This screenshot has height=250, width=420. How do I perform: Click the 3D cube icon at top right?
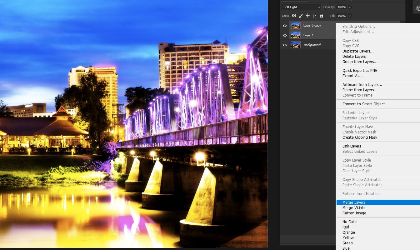pyautogui.click(x=418, y=8)
